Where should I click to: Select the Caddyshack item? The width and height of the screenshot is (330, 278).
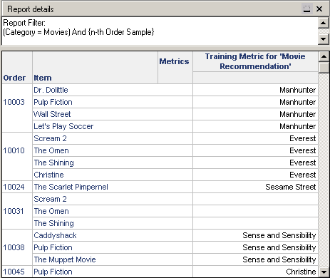coord(113,235)
